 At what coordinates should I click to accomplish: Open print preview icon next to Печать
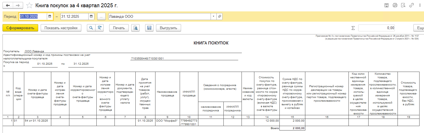point(135,28)
